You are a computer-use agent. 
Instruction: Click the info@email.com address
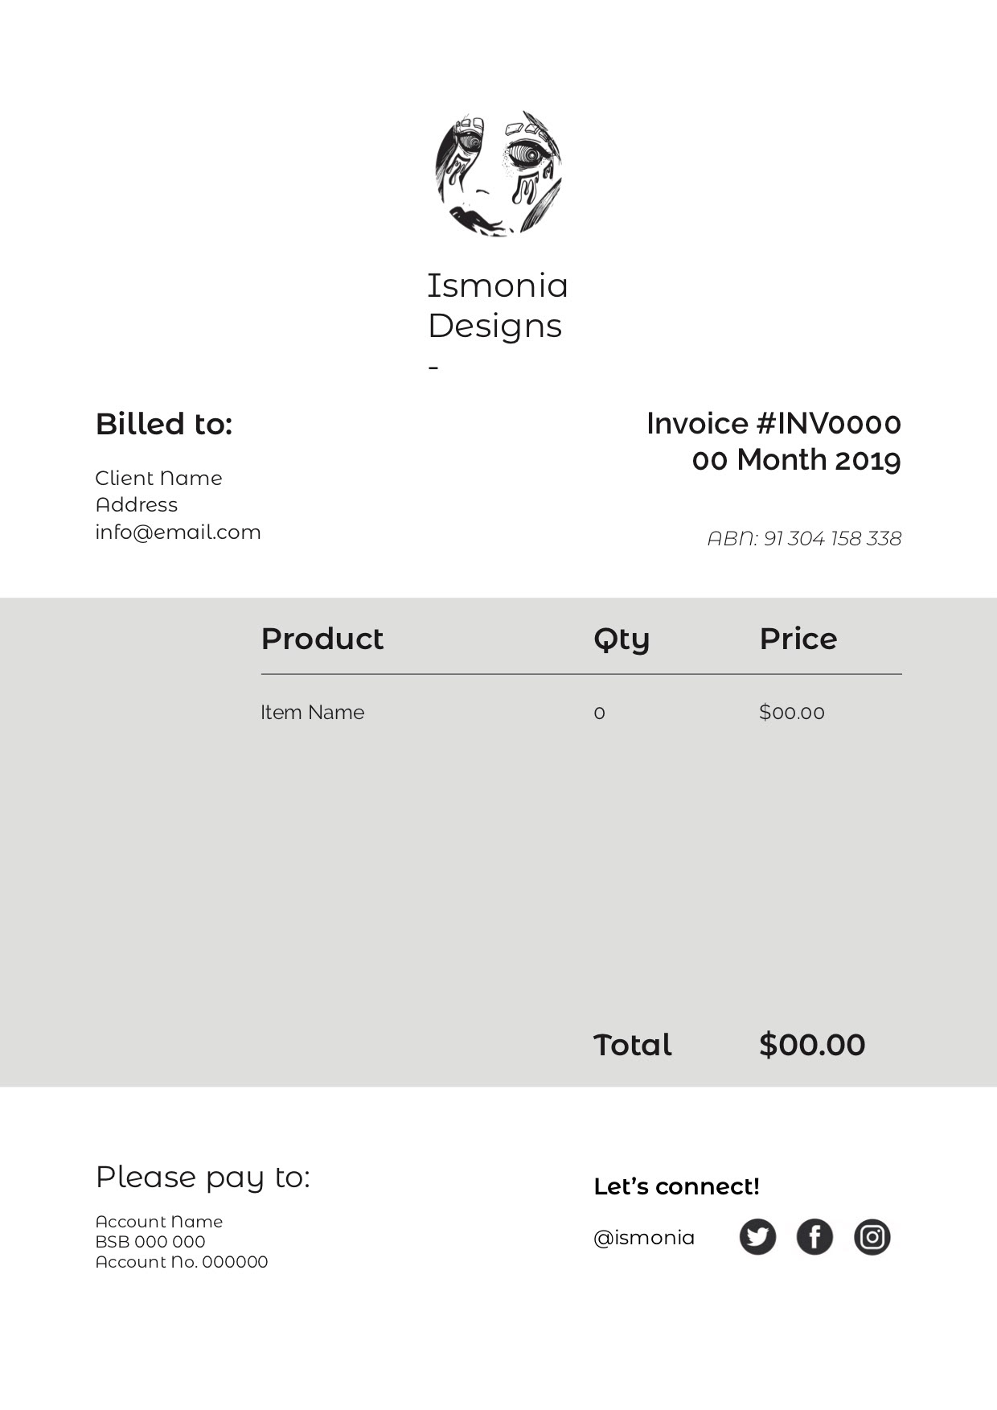[x=178, y=532]
